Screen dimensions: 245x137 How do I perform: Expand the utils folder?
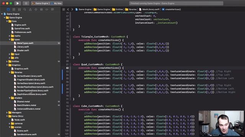click(x=10, y=58)
